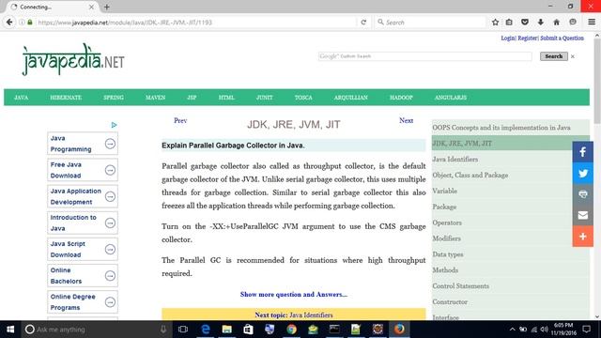The width and height of the screenshot is (601, 338).
Task: Select OOPS Concepts topic in sidebar
Action: (501, 128)
